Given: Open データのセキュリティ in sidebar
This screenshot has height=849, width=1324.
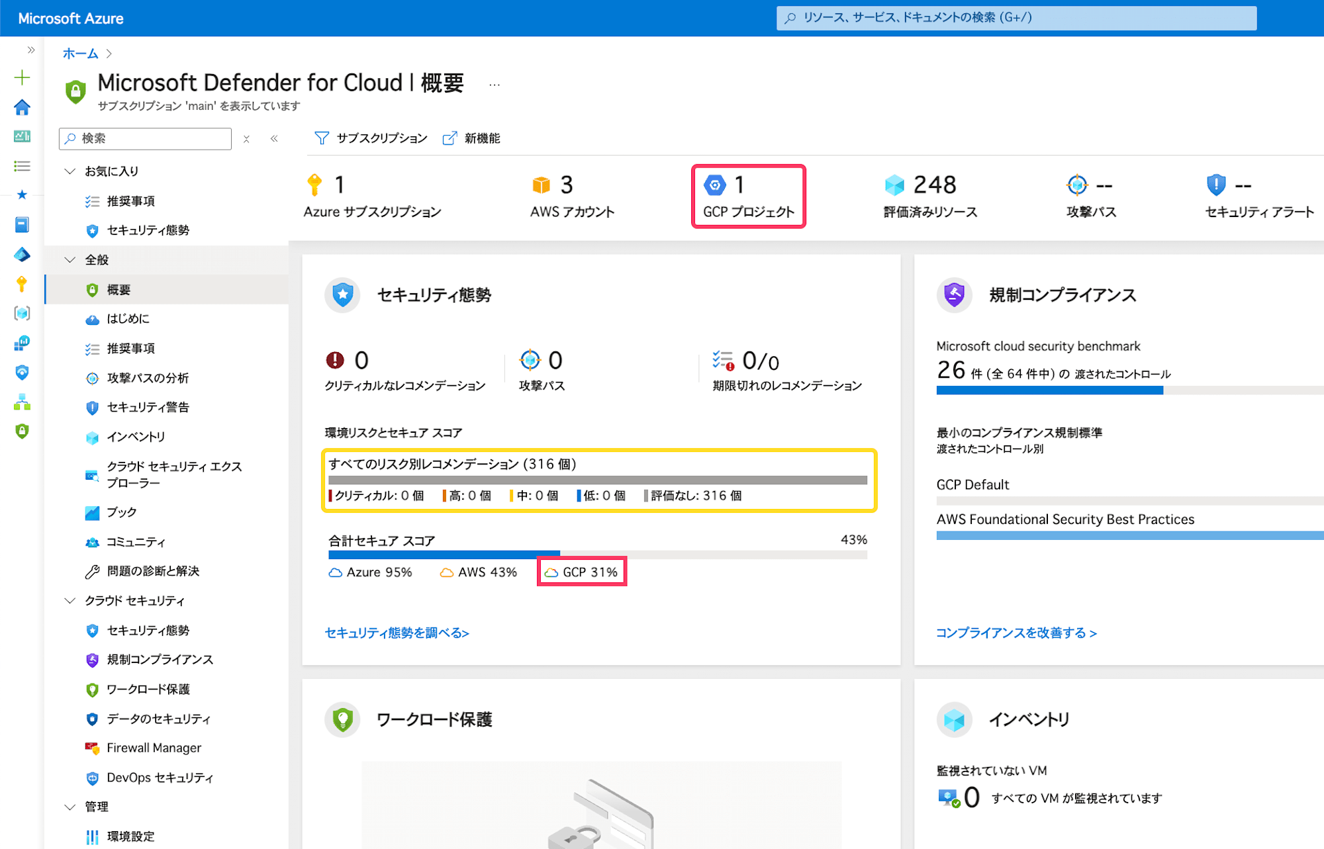Looking at the screenshot, I should 158,719.
